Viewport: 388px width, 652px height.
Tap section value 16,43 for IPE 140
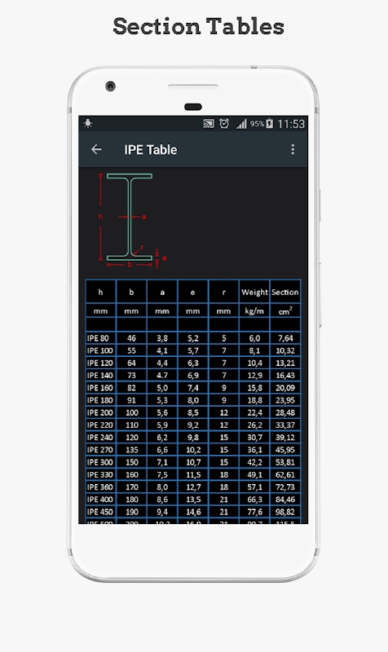pyautogui.click(x=285, y=376)
